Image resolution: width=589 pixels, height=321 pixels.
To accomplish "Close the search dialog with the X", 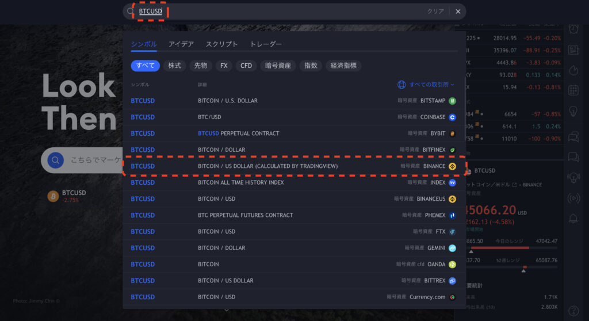I will click(x=458, y=12).
